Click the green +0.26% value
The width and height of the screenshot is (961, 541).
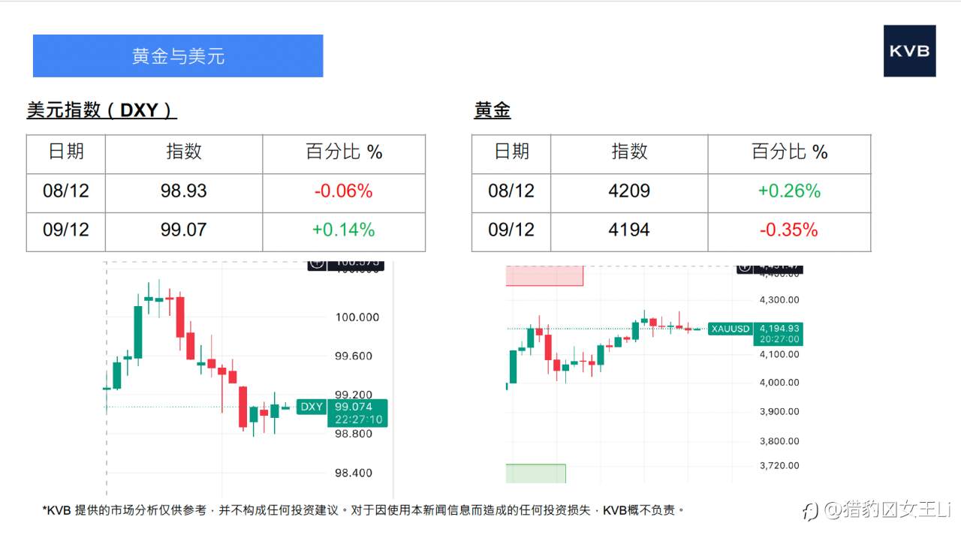coord(789,191)
